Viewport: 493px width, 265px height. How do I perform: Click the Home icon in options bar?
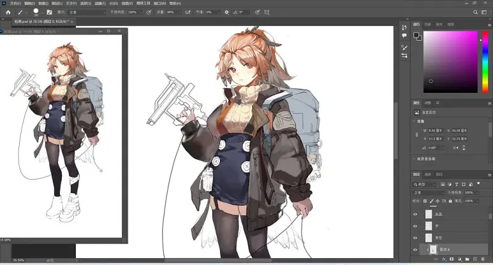(x=8, y=12)
